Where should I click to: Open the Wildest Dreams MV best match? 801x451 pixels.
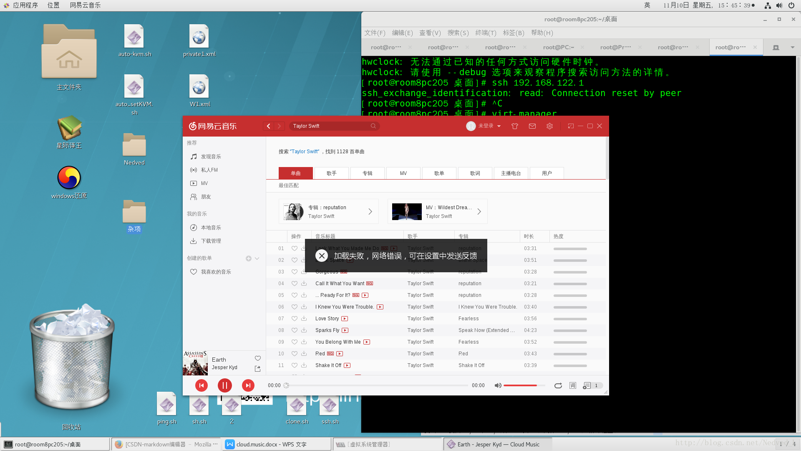438,212
